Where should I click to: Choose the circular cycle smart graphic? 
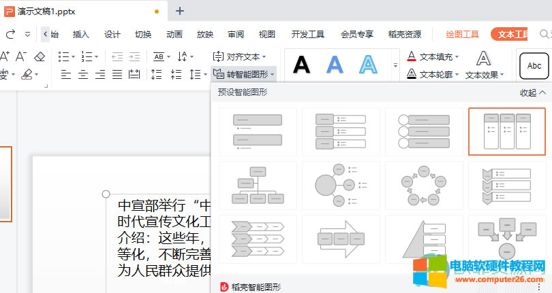(424, 185)
